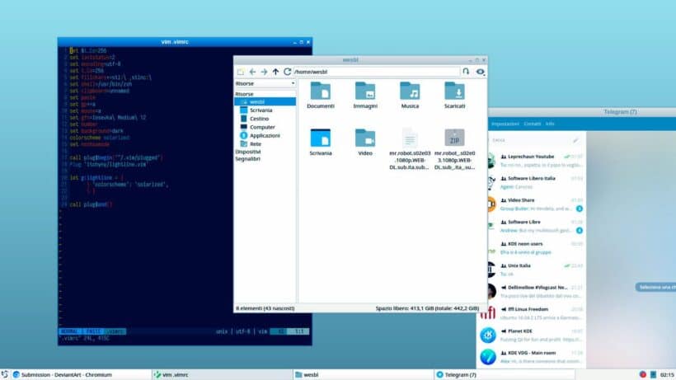Switch to wesbl taskbar entry

tap(363, 375)
